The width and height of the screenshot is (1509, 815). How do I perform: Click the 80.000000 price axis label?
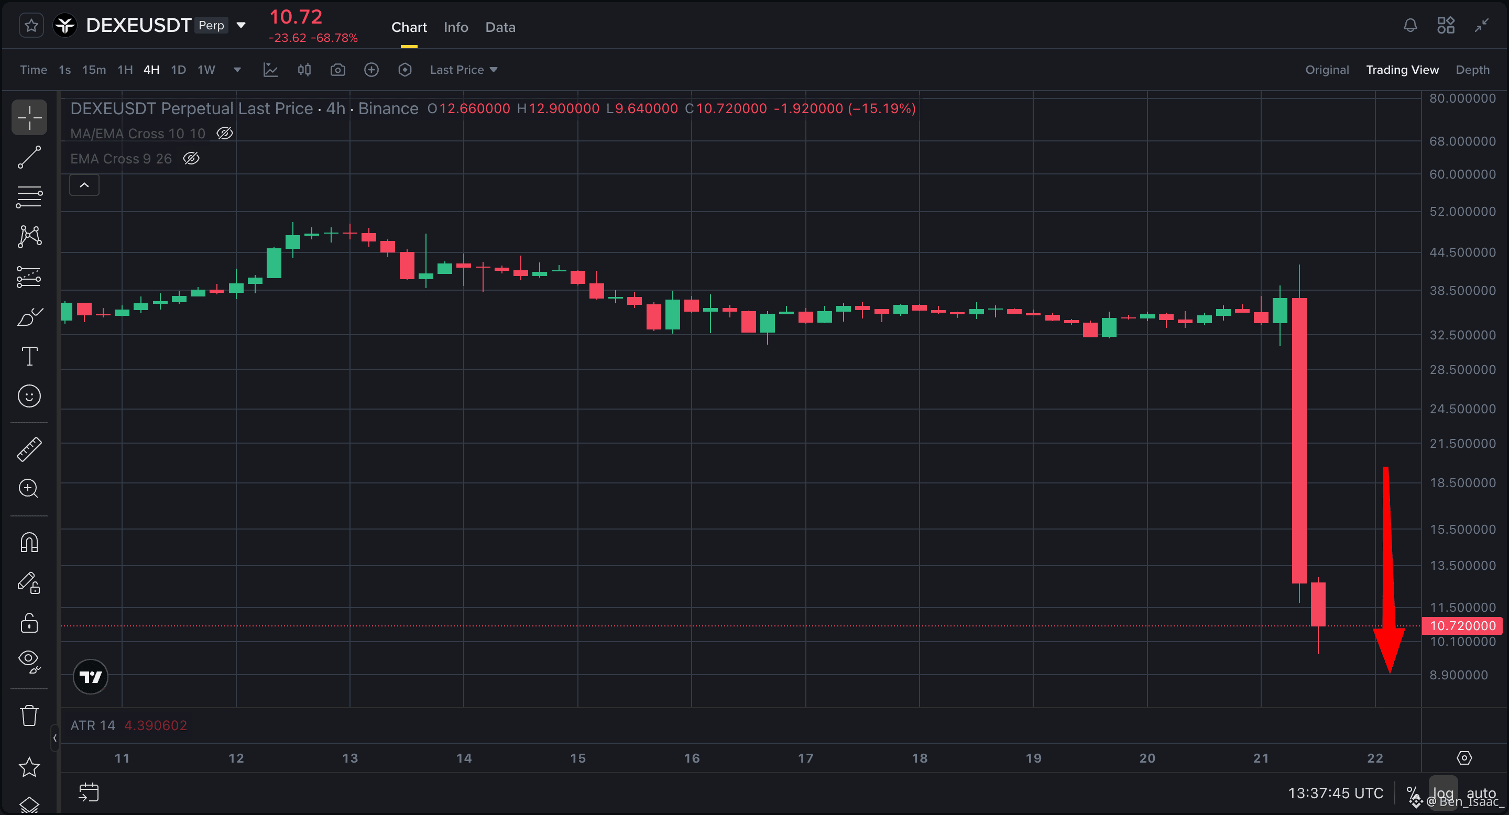pos(1463,98)
